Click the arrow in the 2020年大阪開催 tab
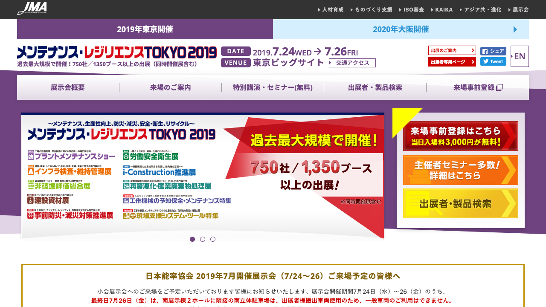Image resolution: width=546 pixels, height=307 pixels. pyautogui.click(x=515, y=29)
